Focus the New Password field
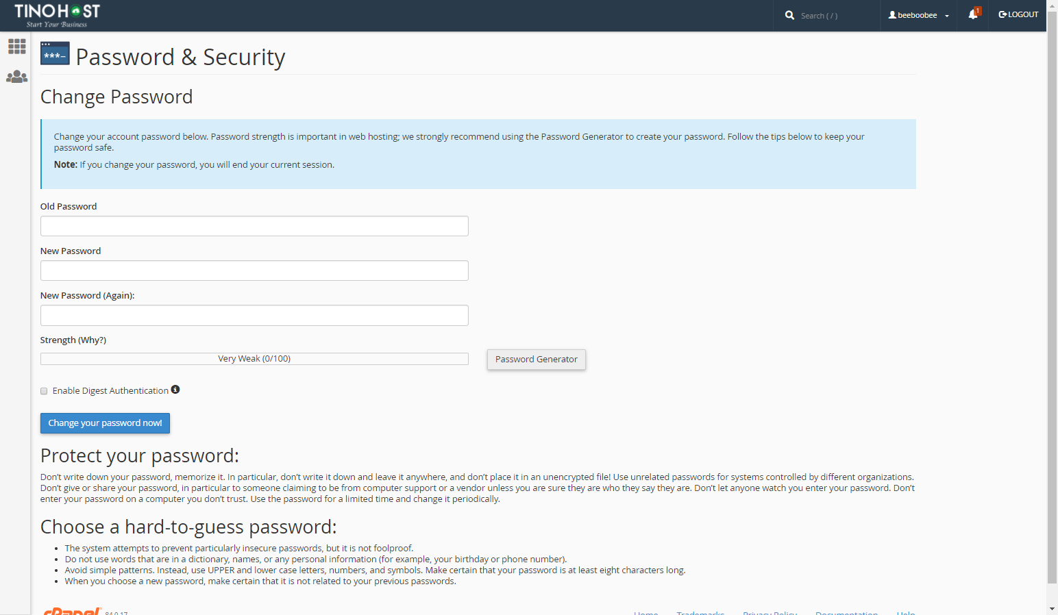The width and height of the screenshot is (1058, 615). (254, 271)
